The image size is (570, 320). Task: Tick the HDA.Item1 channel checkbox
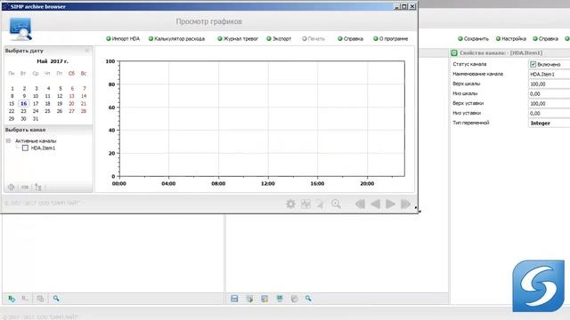[x=25, y=148]
